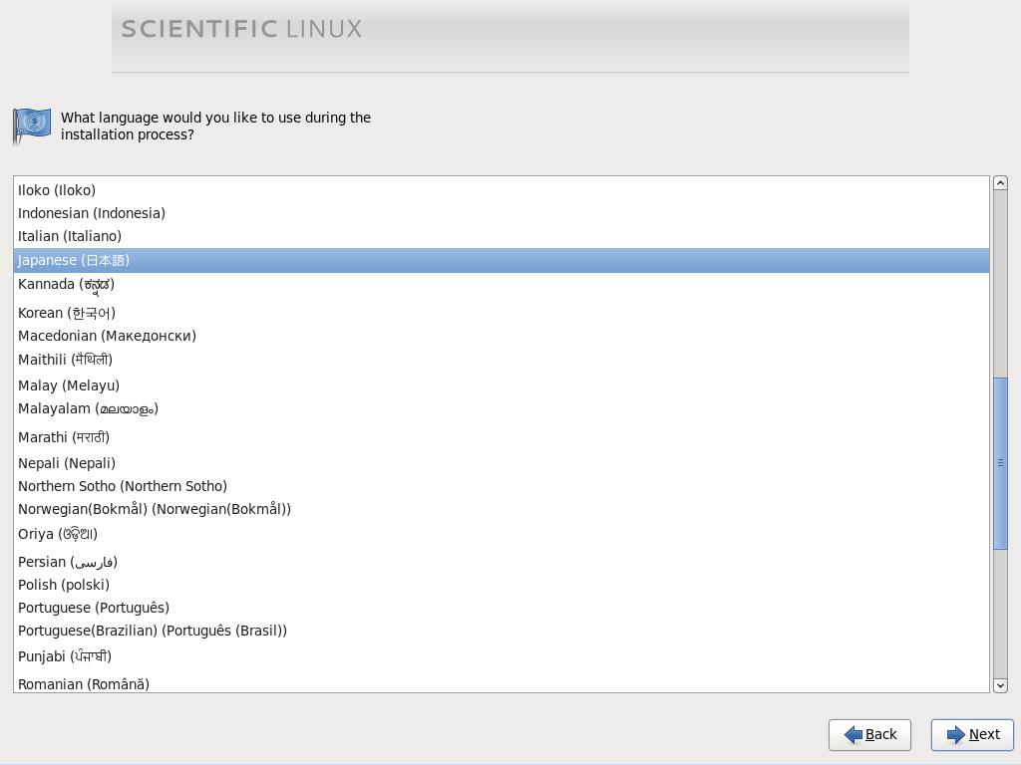Select Portuguese (Português)
Image resolution: width=1021 pixels, height=765 pixels.
[x=502, y=608]
